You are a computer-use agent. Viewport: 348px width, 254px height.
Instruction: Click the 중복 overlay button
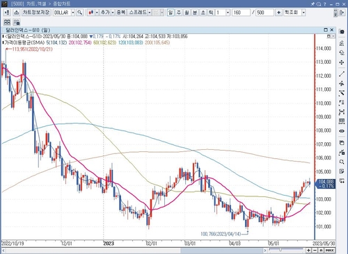click(121, 12)
